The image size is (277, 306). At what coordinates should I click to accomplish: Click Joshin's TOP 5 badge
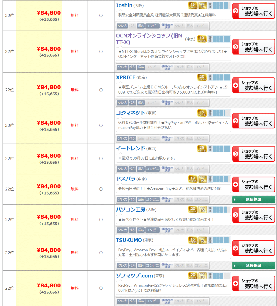[202, 6]
